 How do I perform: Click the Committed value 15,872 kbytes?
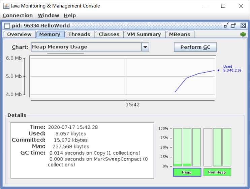(71, 140)
